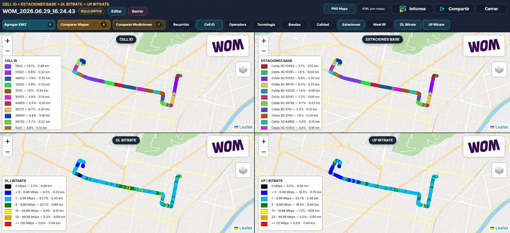Zoom out on the Cell ID map
The height and width of the screenshot is (233, 510).
coord(7,51)
